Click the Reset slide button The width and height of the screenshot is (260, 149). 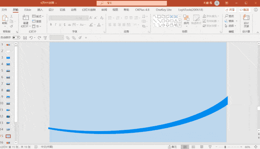(37, 21)
